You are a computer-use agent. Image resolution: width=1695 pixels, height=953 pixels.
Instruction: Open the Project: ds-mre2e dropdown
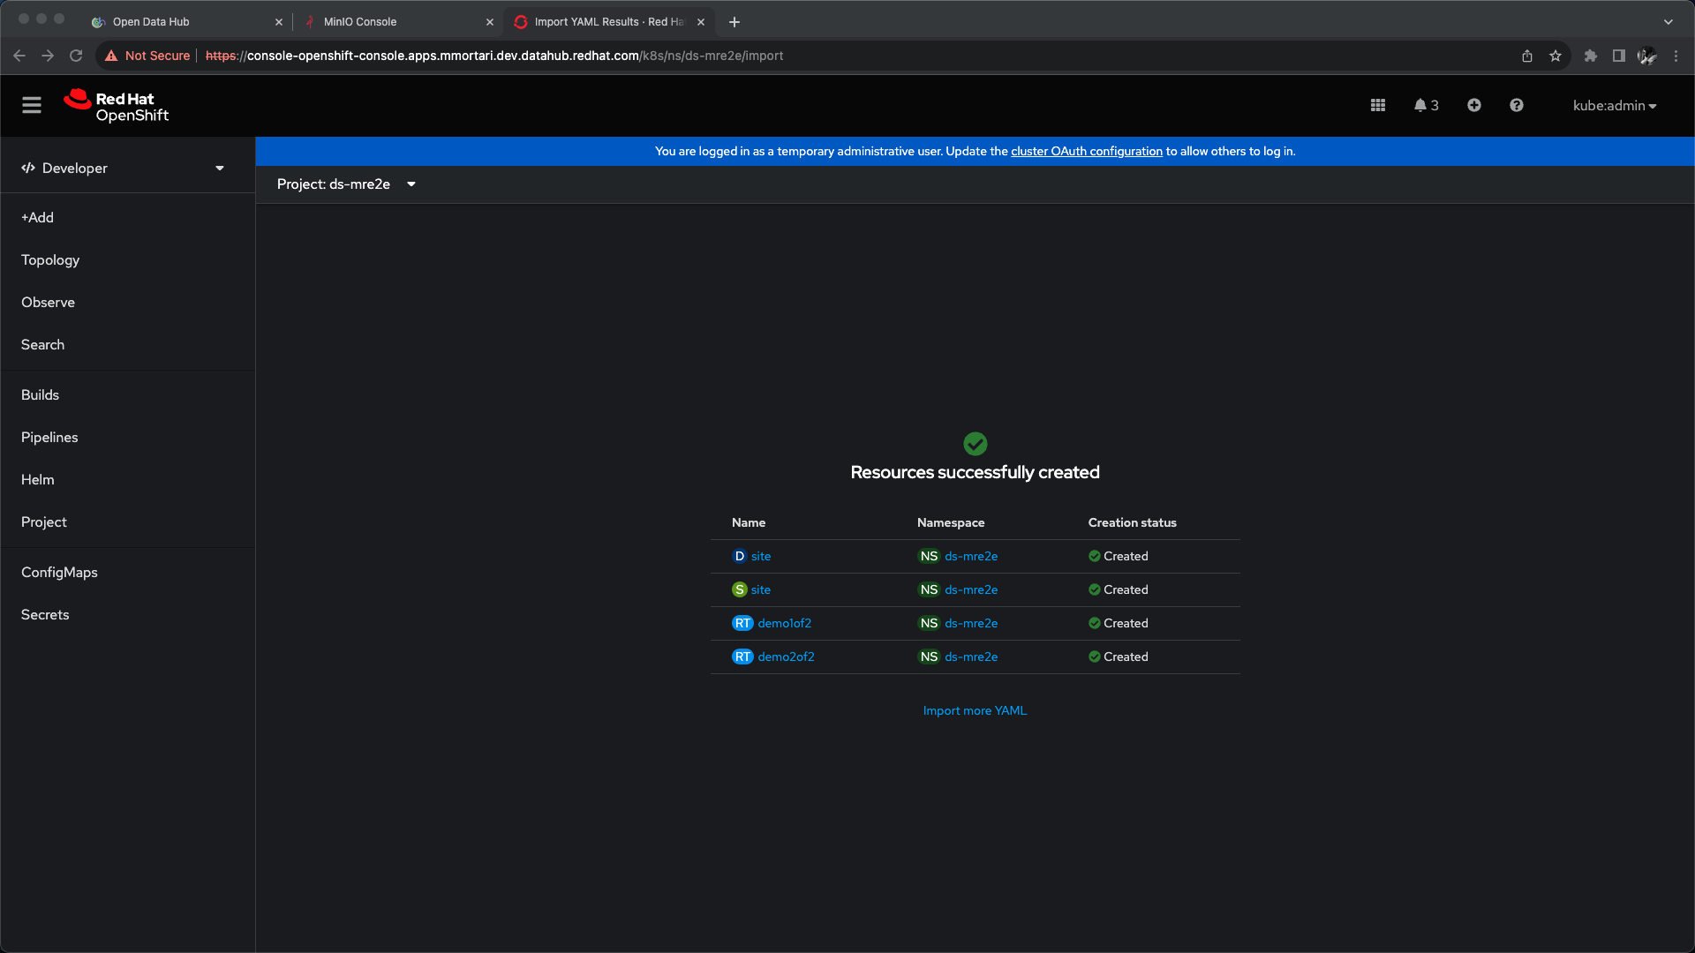click(x=346, y=184)
